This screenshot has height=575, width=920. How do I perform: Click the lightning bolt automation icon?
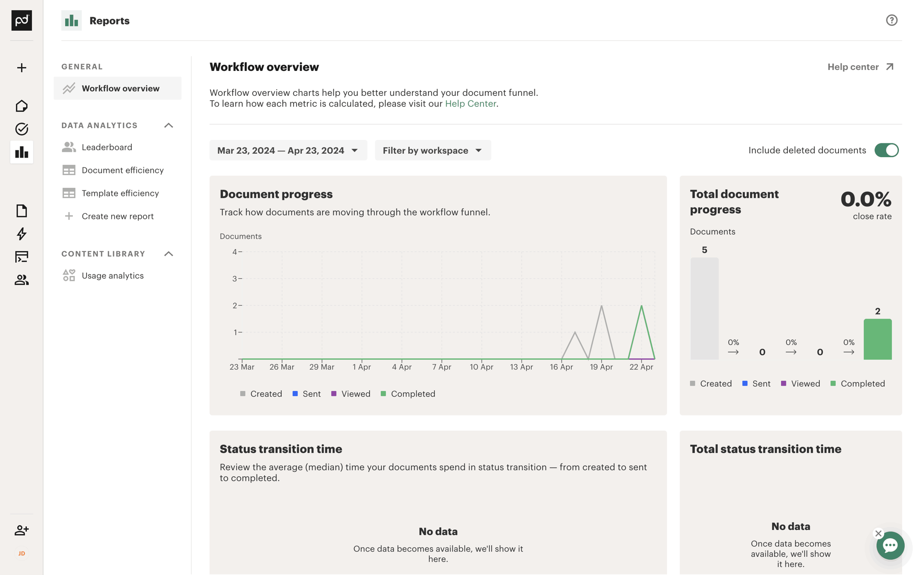22,234
